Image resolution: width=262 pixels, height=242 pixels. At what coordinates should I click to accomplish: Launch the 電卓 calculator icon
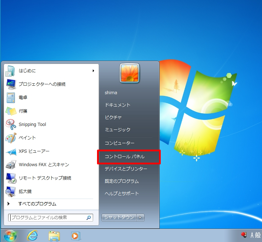pyautogui.click(x=11, y=98)
